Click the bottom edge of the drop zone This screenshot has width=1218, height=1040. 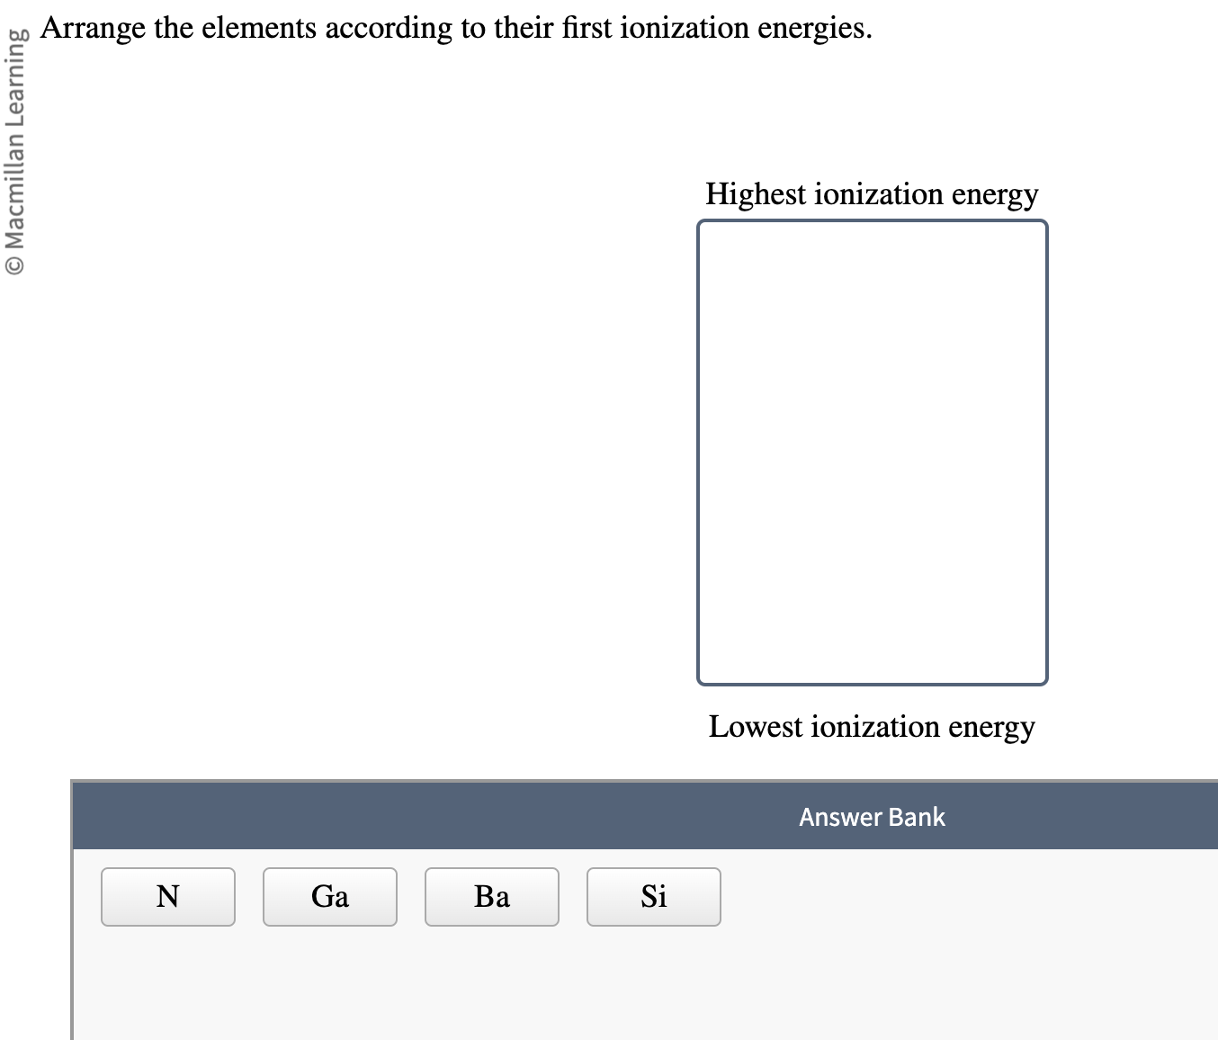point(872,684)
